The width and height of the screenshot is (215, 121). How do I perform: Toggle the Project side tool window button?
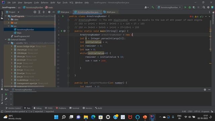point(2,15)
